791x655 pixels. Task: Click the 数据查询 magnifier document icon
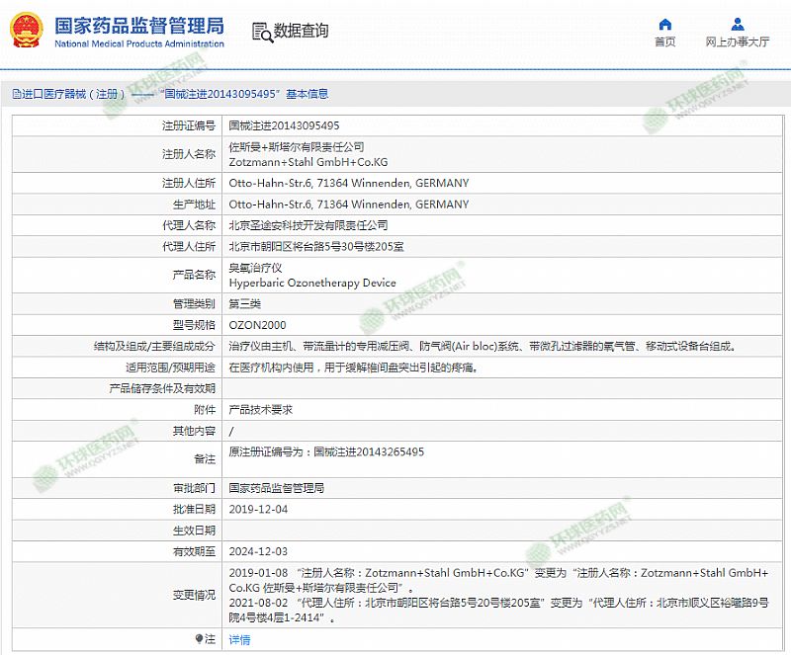point(262,32)
